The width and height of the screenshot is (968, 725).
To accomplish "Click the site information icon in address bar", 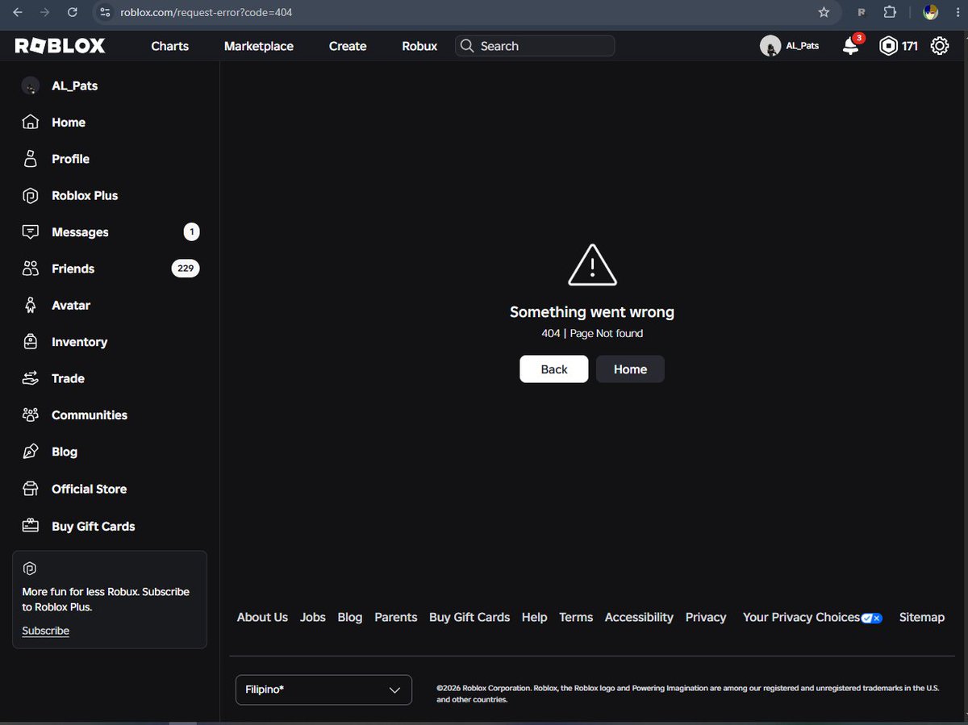I will pos(103,12).
